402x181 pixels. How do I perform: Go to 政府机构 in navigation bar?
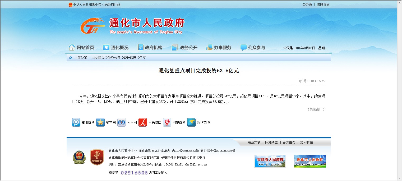click(150, 48)
